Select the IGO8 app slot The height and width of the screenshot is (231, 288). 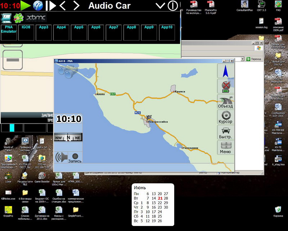coord(26,32)
